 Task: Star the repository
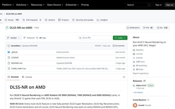click(162, 28)
